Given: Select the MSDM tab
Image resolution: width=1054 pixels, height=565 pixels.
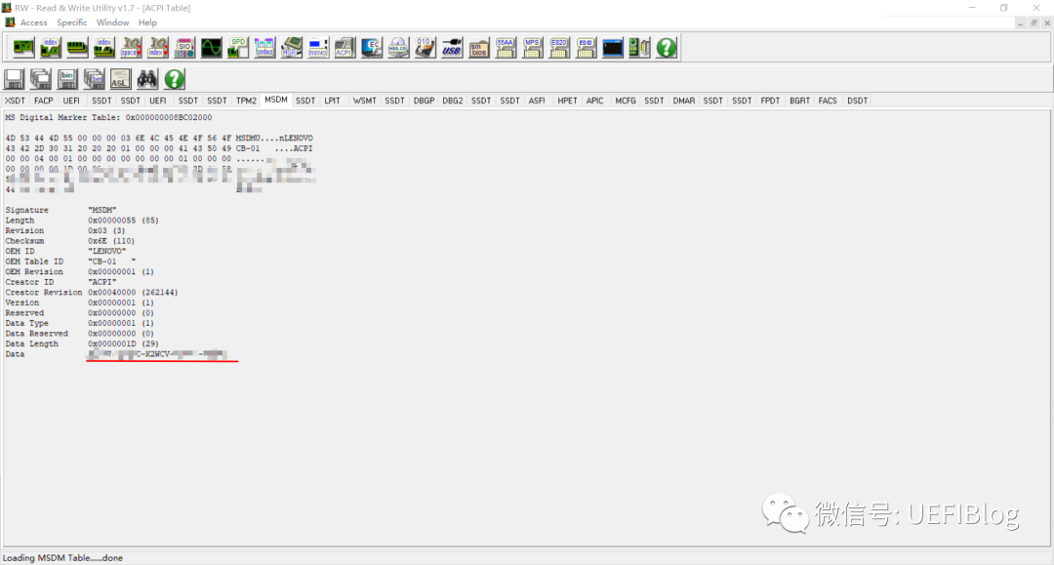Looking at the screenshot, I should (275, 100).
